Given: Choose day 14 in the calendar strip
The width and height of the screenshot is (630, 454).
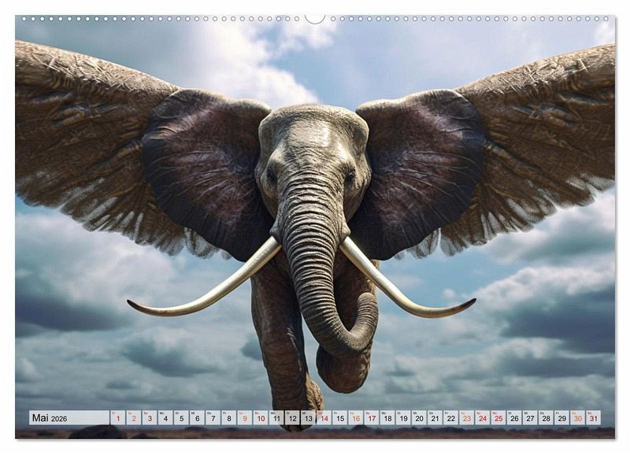Looking at the screenshot, I should [324, 418].
